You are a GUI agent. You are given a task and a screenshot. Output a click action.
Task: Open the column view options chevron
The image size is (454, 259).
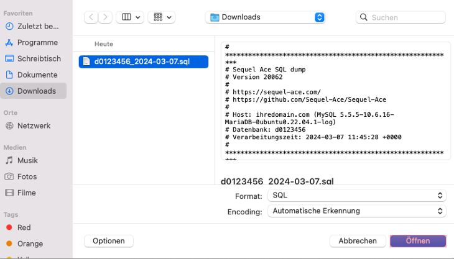coord(138,17)
